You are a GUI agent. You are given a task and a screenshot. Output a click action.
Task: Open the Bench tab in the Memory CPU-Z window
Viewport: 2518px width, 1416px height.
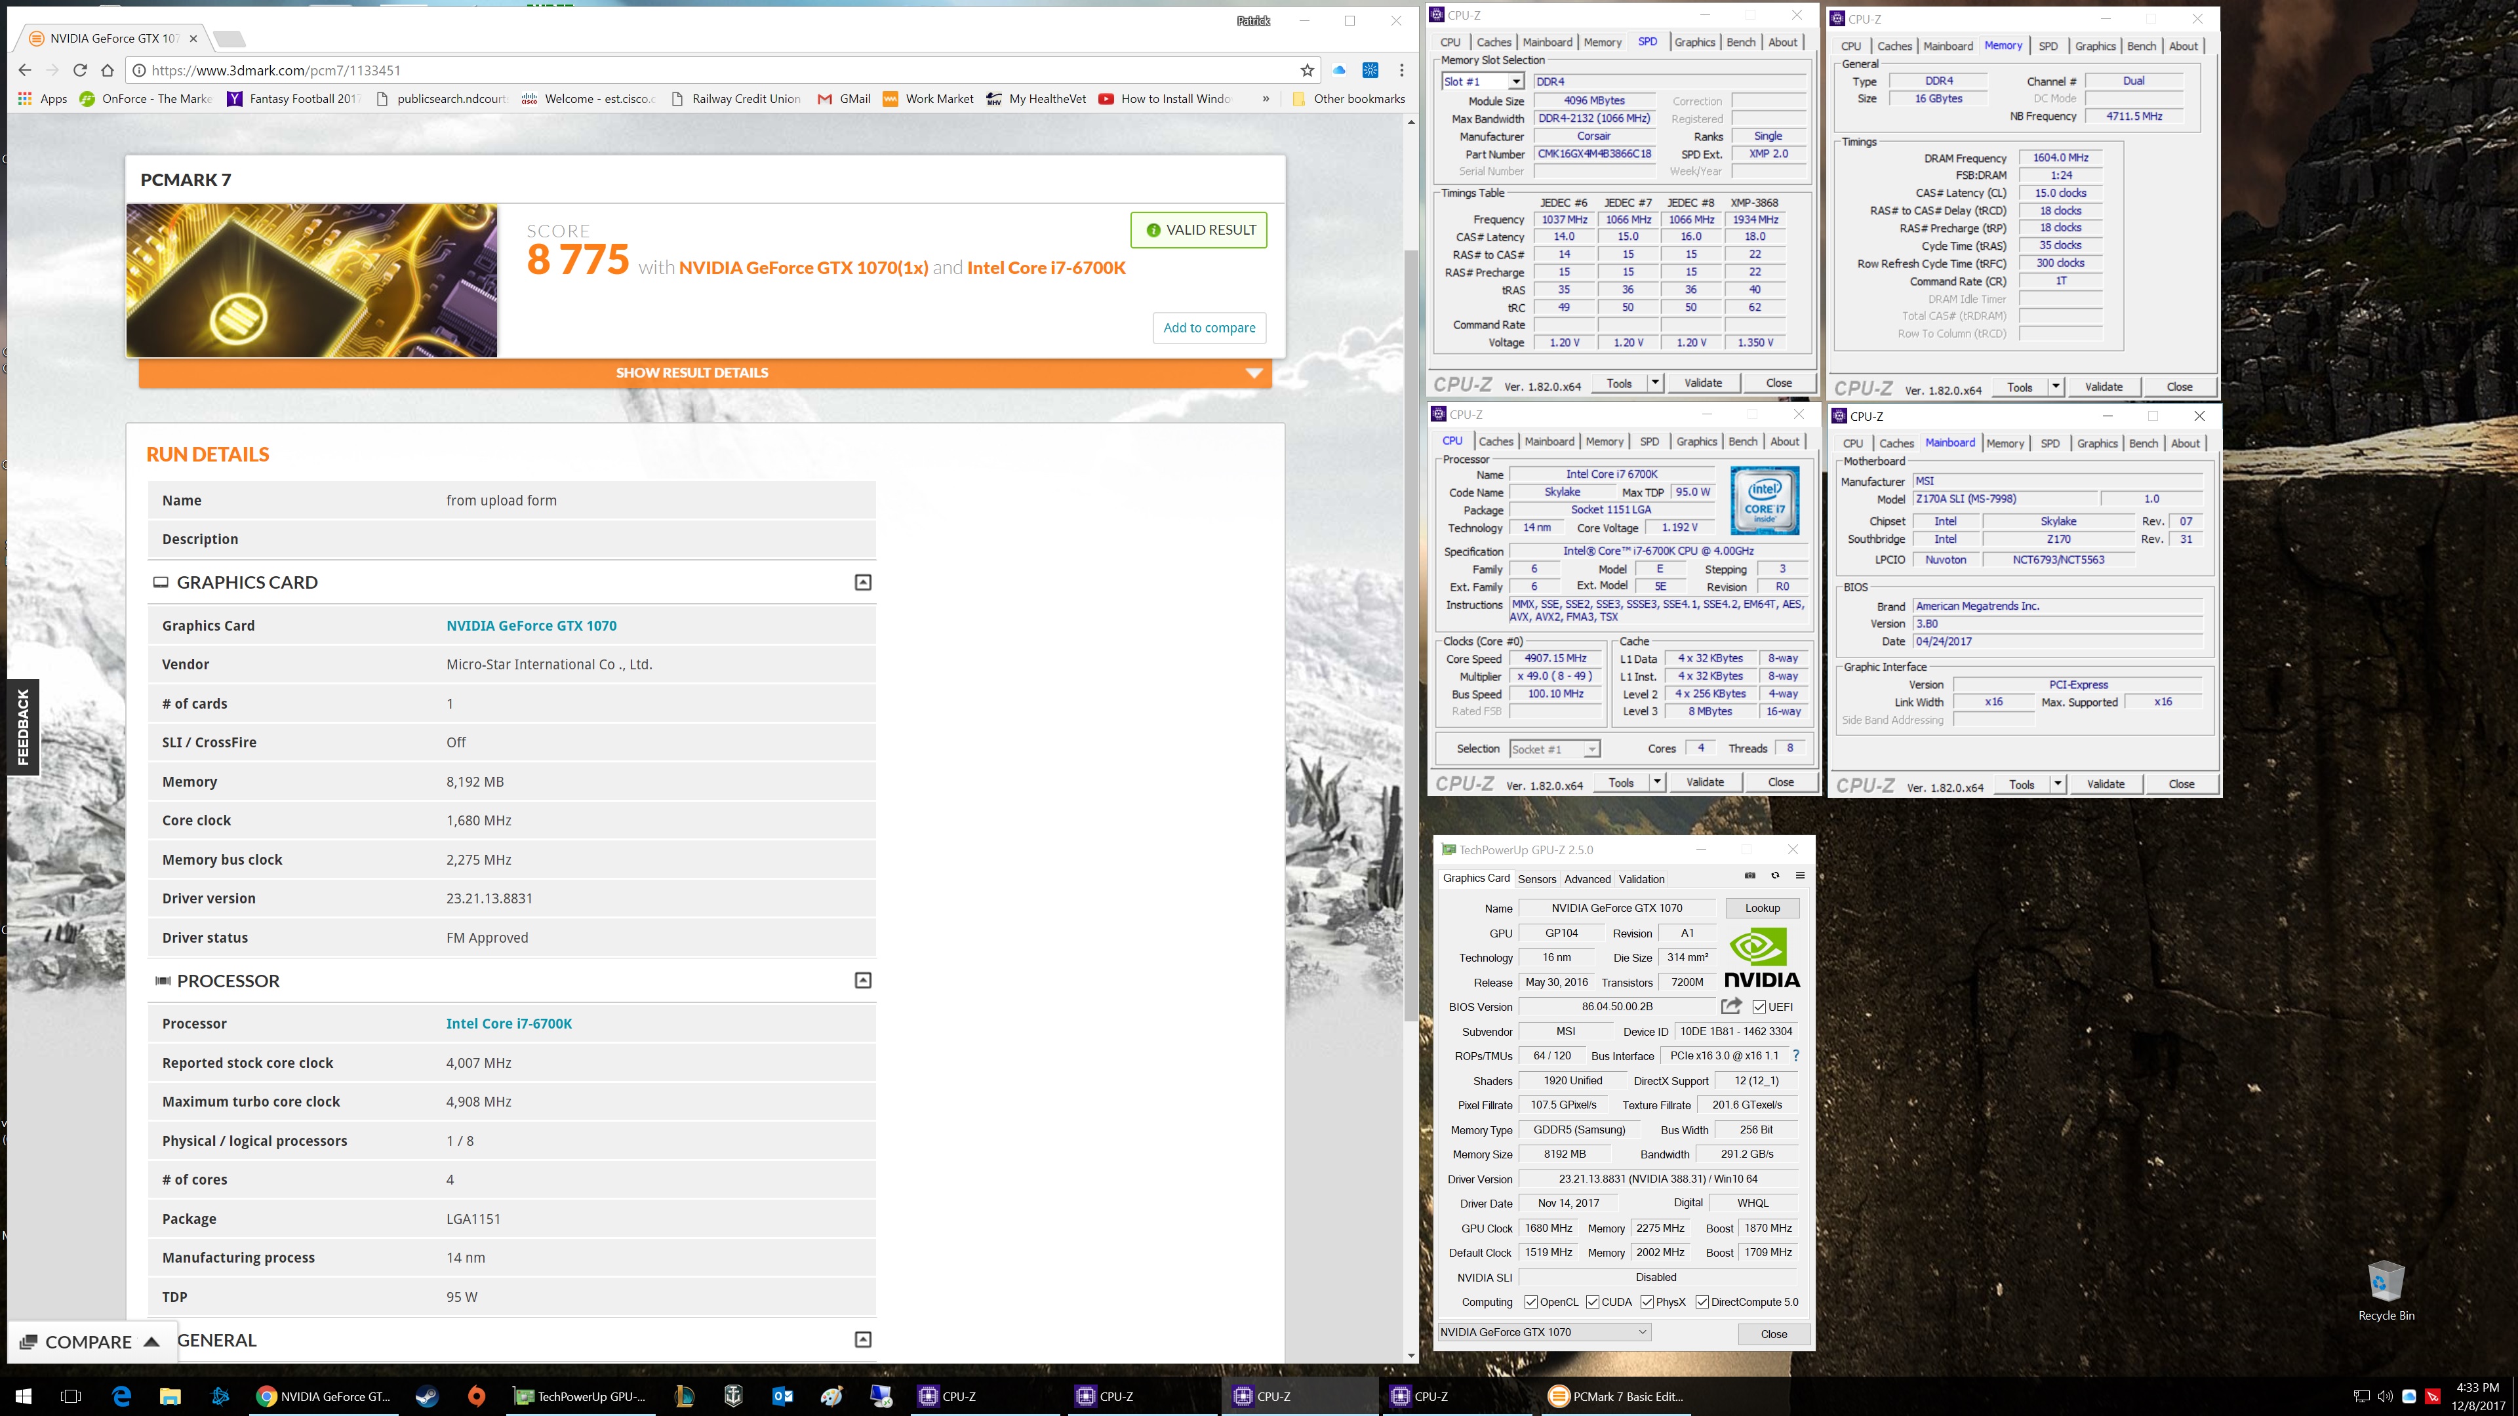click(2141, 46)
